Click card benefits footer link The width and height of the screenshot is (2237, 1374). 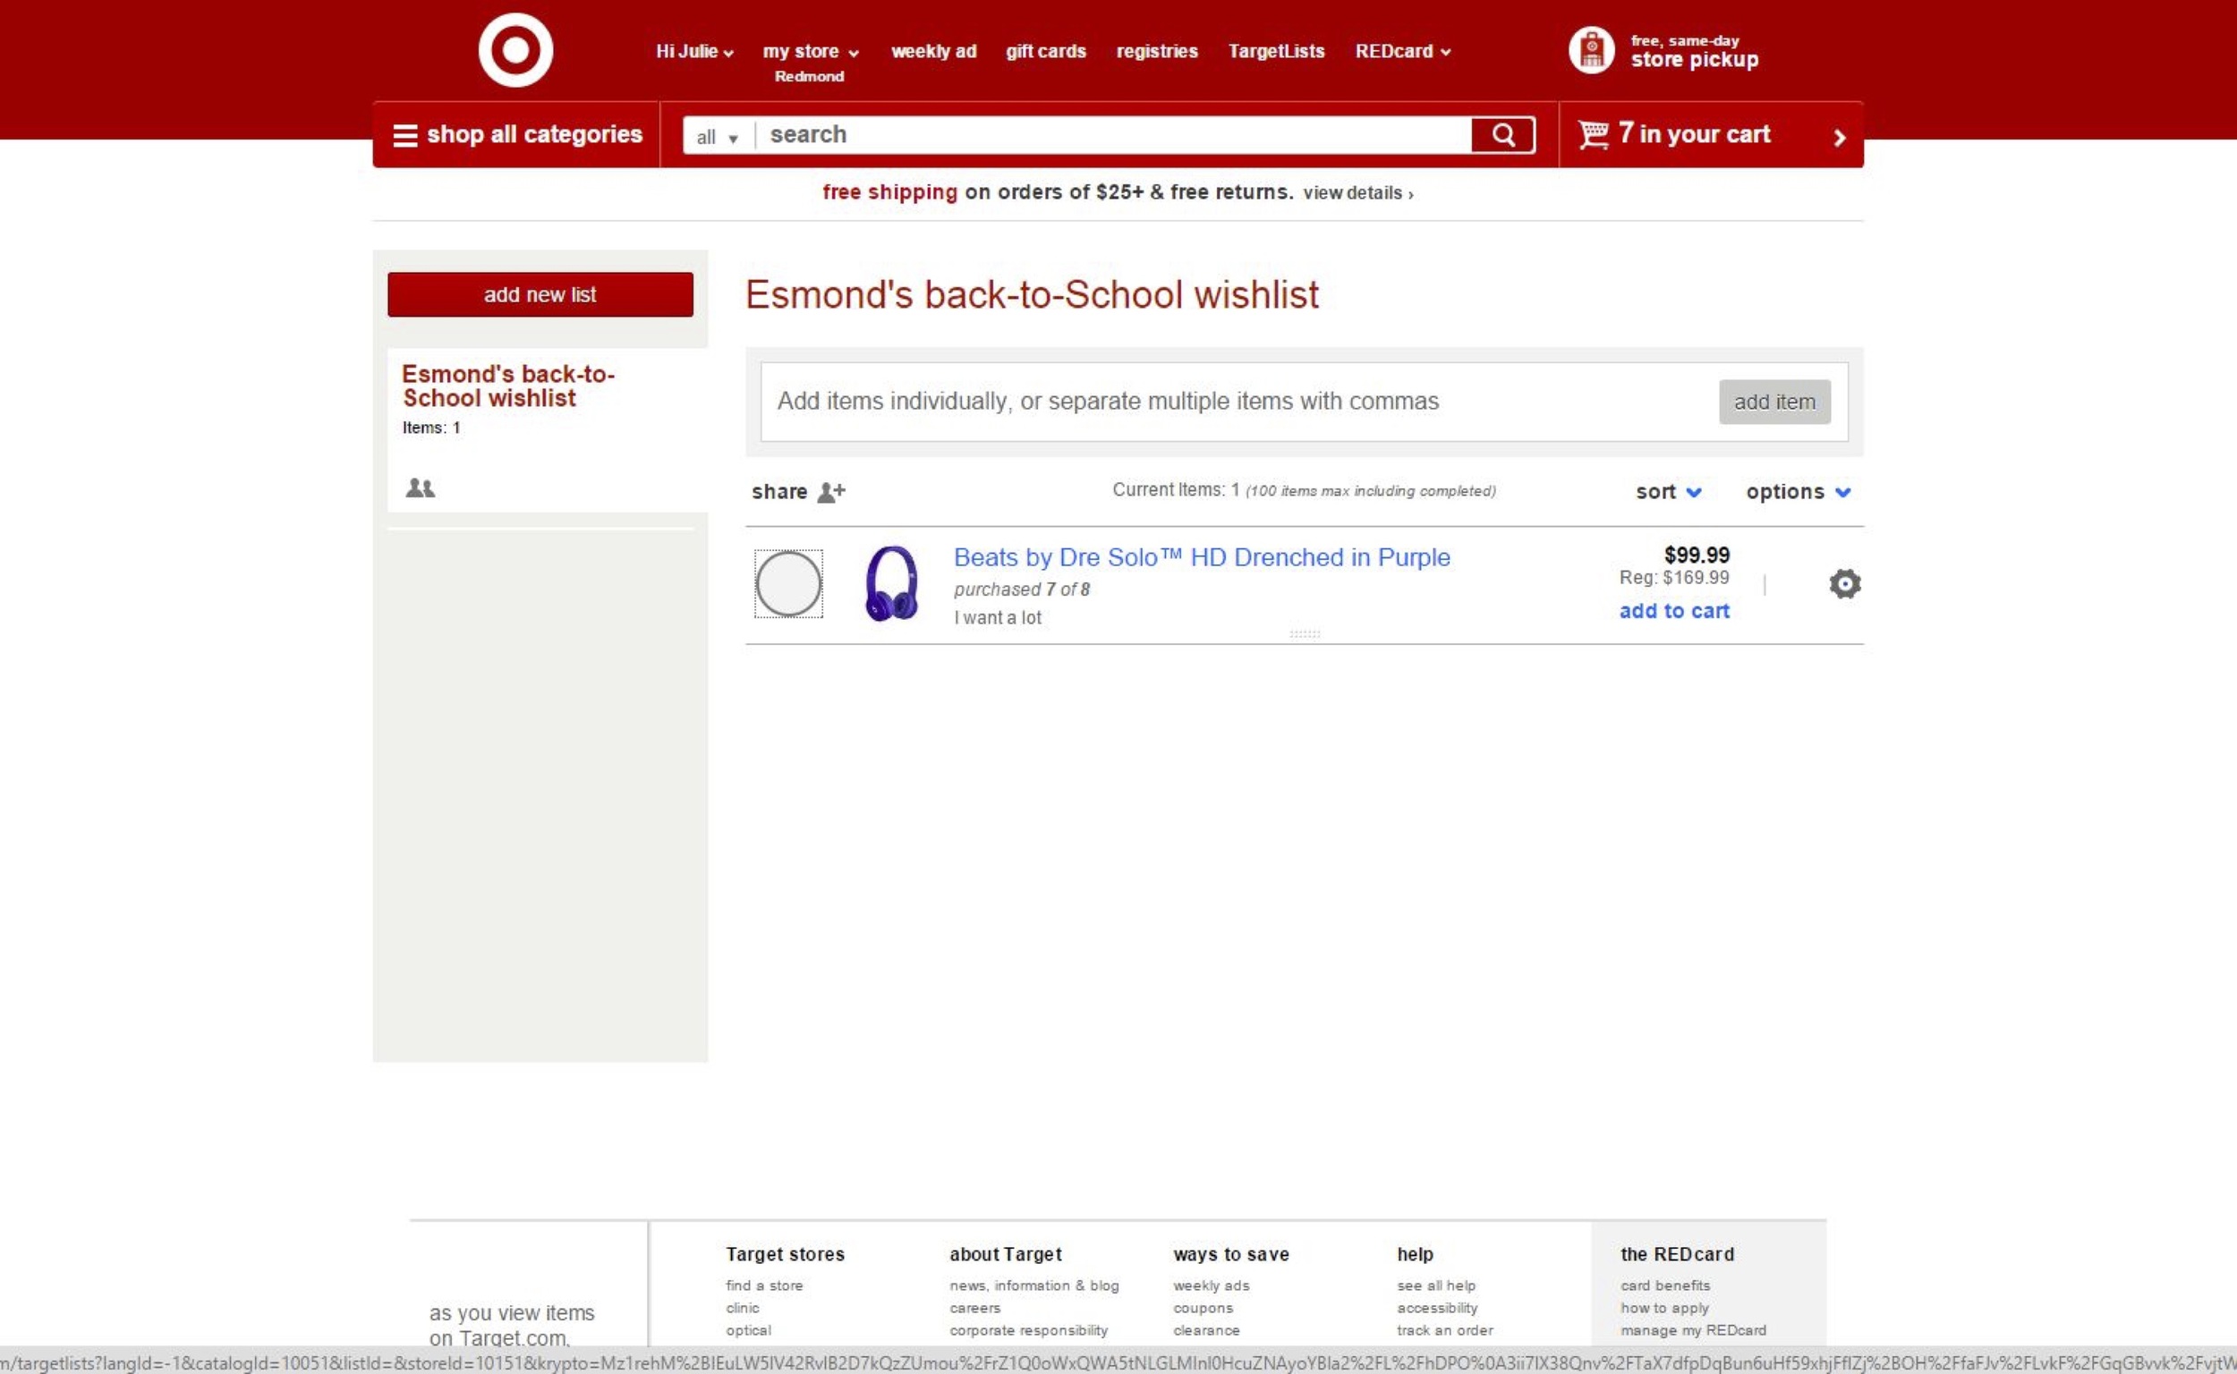1664,1285
